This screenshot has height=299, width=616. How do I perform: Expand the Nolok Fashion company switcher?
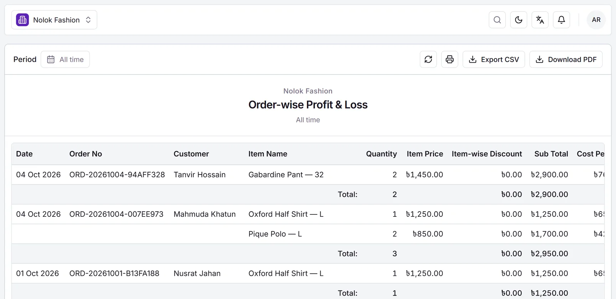click(54, 20)
